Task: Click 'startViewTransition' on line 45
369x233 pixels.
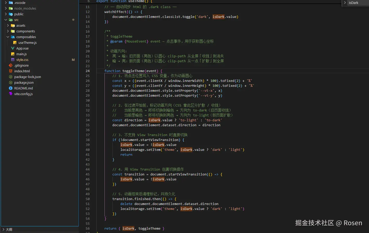Action: point(187,174)
